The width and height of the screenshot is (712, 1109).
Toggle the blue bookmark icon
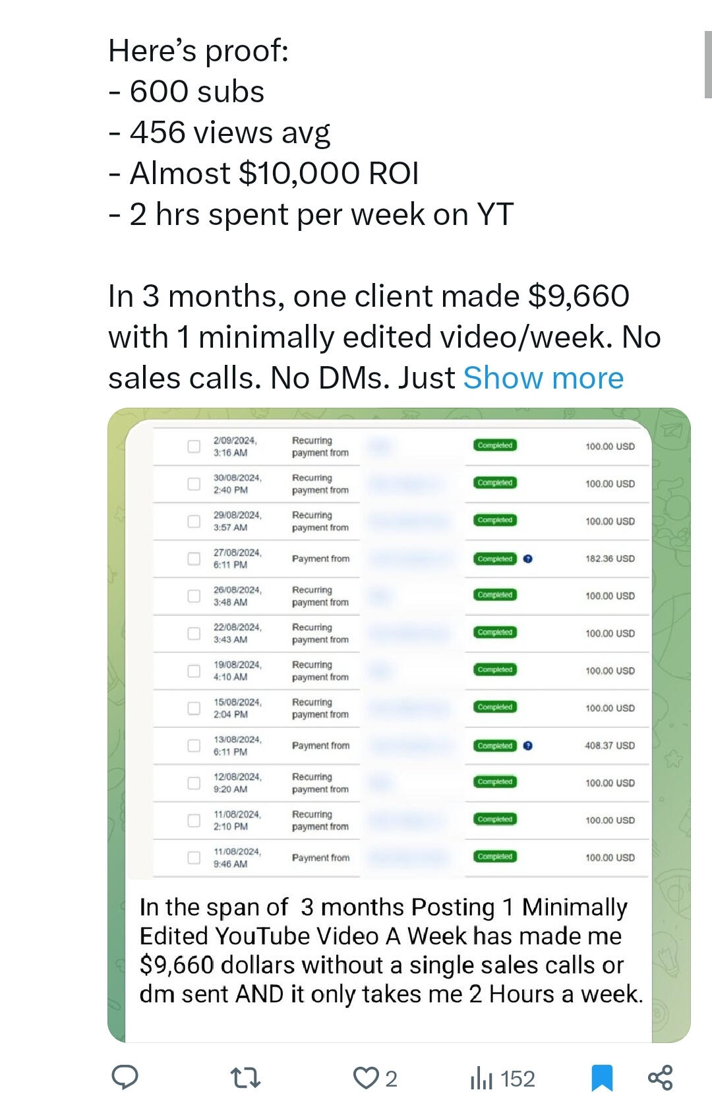tap(602, 1078)
